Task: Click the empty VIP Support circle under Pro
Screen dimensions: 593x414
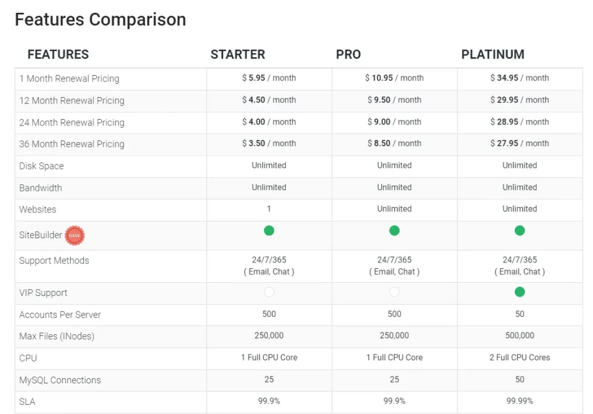Action: [x=394, y=291]
